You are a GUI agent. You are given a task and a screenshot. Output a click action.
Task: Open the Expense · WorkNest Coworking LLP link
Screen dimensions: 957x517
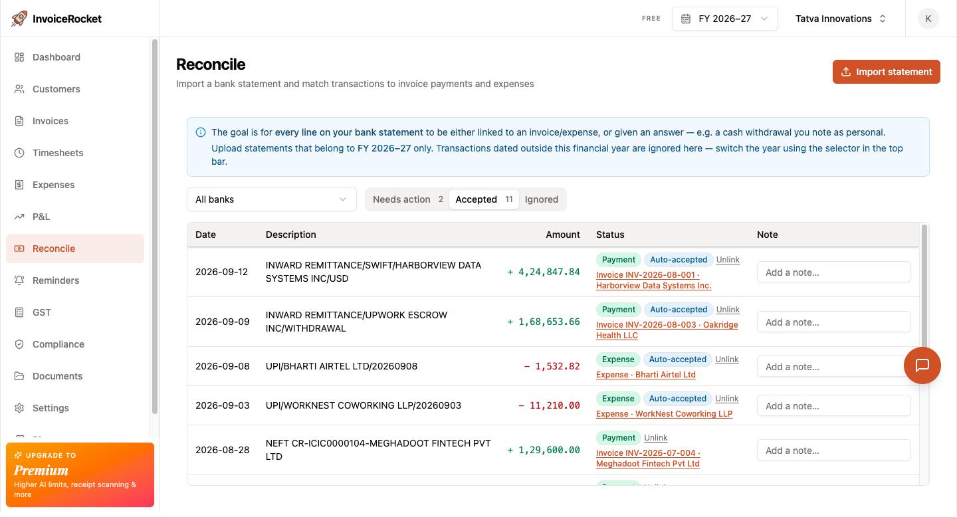(x=665, y=414)
